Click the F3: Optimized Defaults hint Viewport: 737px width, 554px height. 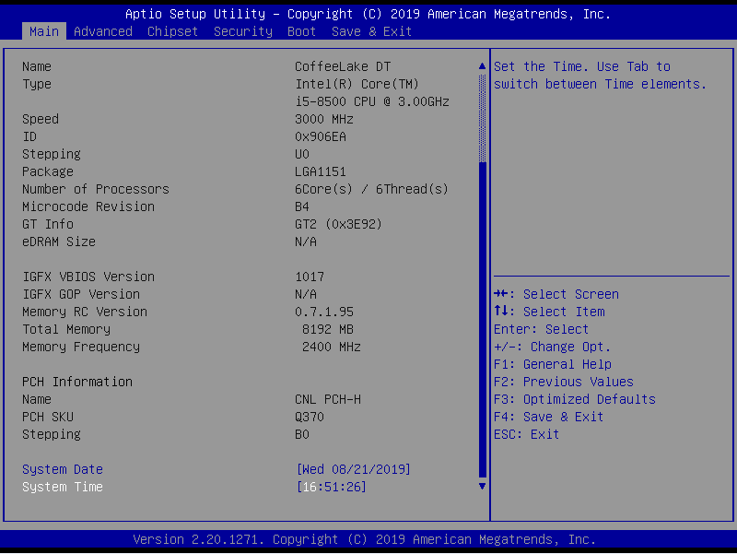click(x=575, y=399)
